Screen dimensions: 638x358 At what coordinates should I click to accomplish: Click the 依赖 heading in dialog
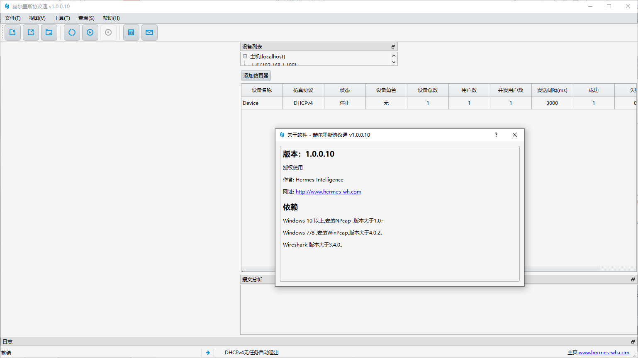[290, 207]
